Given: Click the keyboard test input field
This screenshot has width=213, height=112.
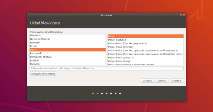Looking at the screenshot, I should click(x=106, y=68).
